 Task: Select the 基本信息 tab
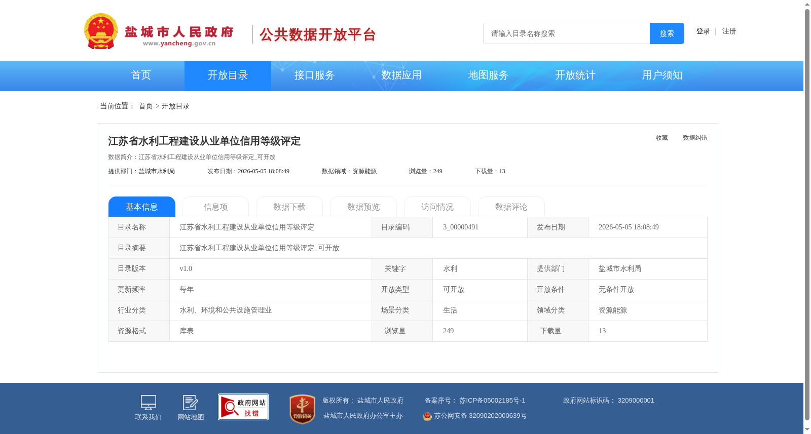click(142, 207)
